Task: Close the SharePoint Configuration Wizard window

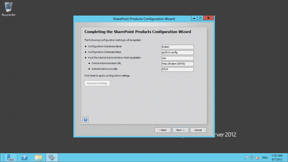Action: (x=208, y=18)
